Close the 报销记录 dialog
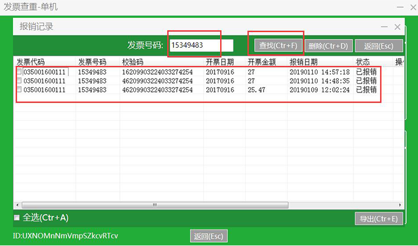The image size is (418, 246). [x=397, y=27]
